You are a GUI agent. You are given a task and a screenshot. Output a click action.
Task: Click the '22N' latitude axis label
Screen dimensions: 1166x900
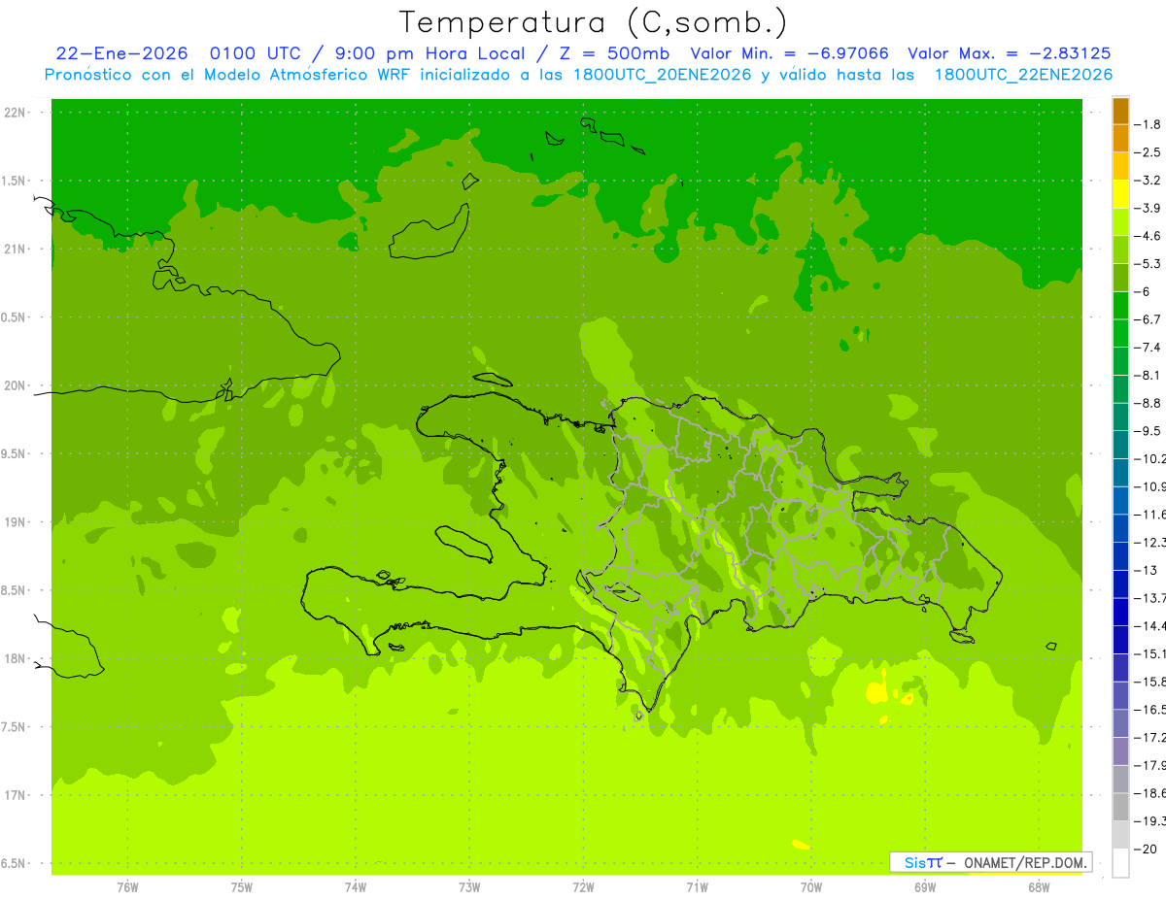[15, 113]
